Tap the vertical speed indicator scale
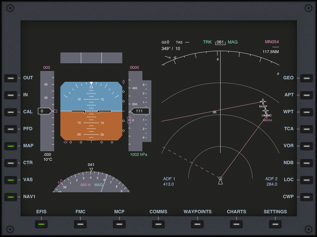The image size is (317, 237). click(147, 111)
